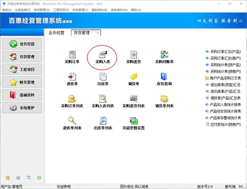Maximize the application window
This screenshot has height=189, width=247.
point(230,4)
